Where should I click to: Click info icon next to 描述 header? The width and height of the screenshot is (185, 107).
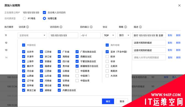click(140, 27)
